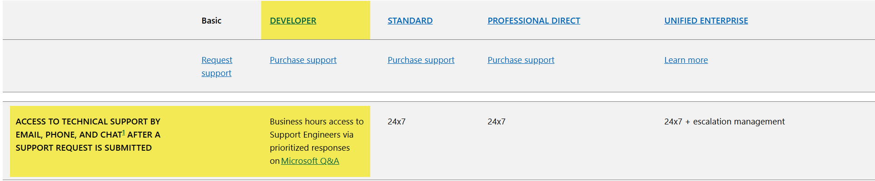Click the 24x7 cell under Standard
This screenshot has height=181, width=875.
(x=397, y=122)
